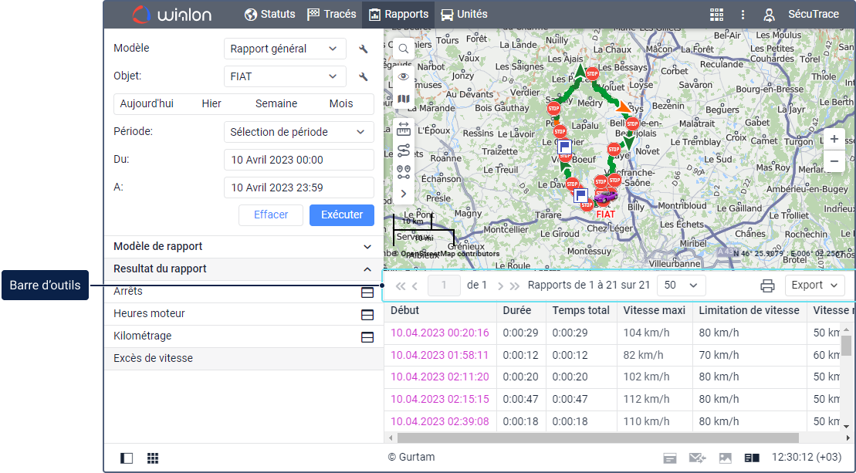Click the A end date field

tap(299, 188)
